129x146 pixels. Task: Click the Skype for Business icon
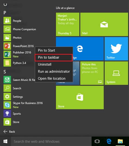pos(7,105)
